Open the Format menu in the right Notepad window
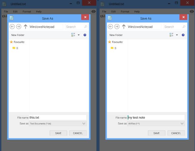Image resolution: width=195 pixels, height=151 pixels. coord(125,12)
